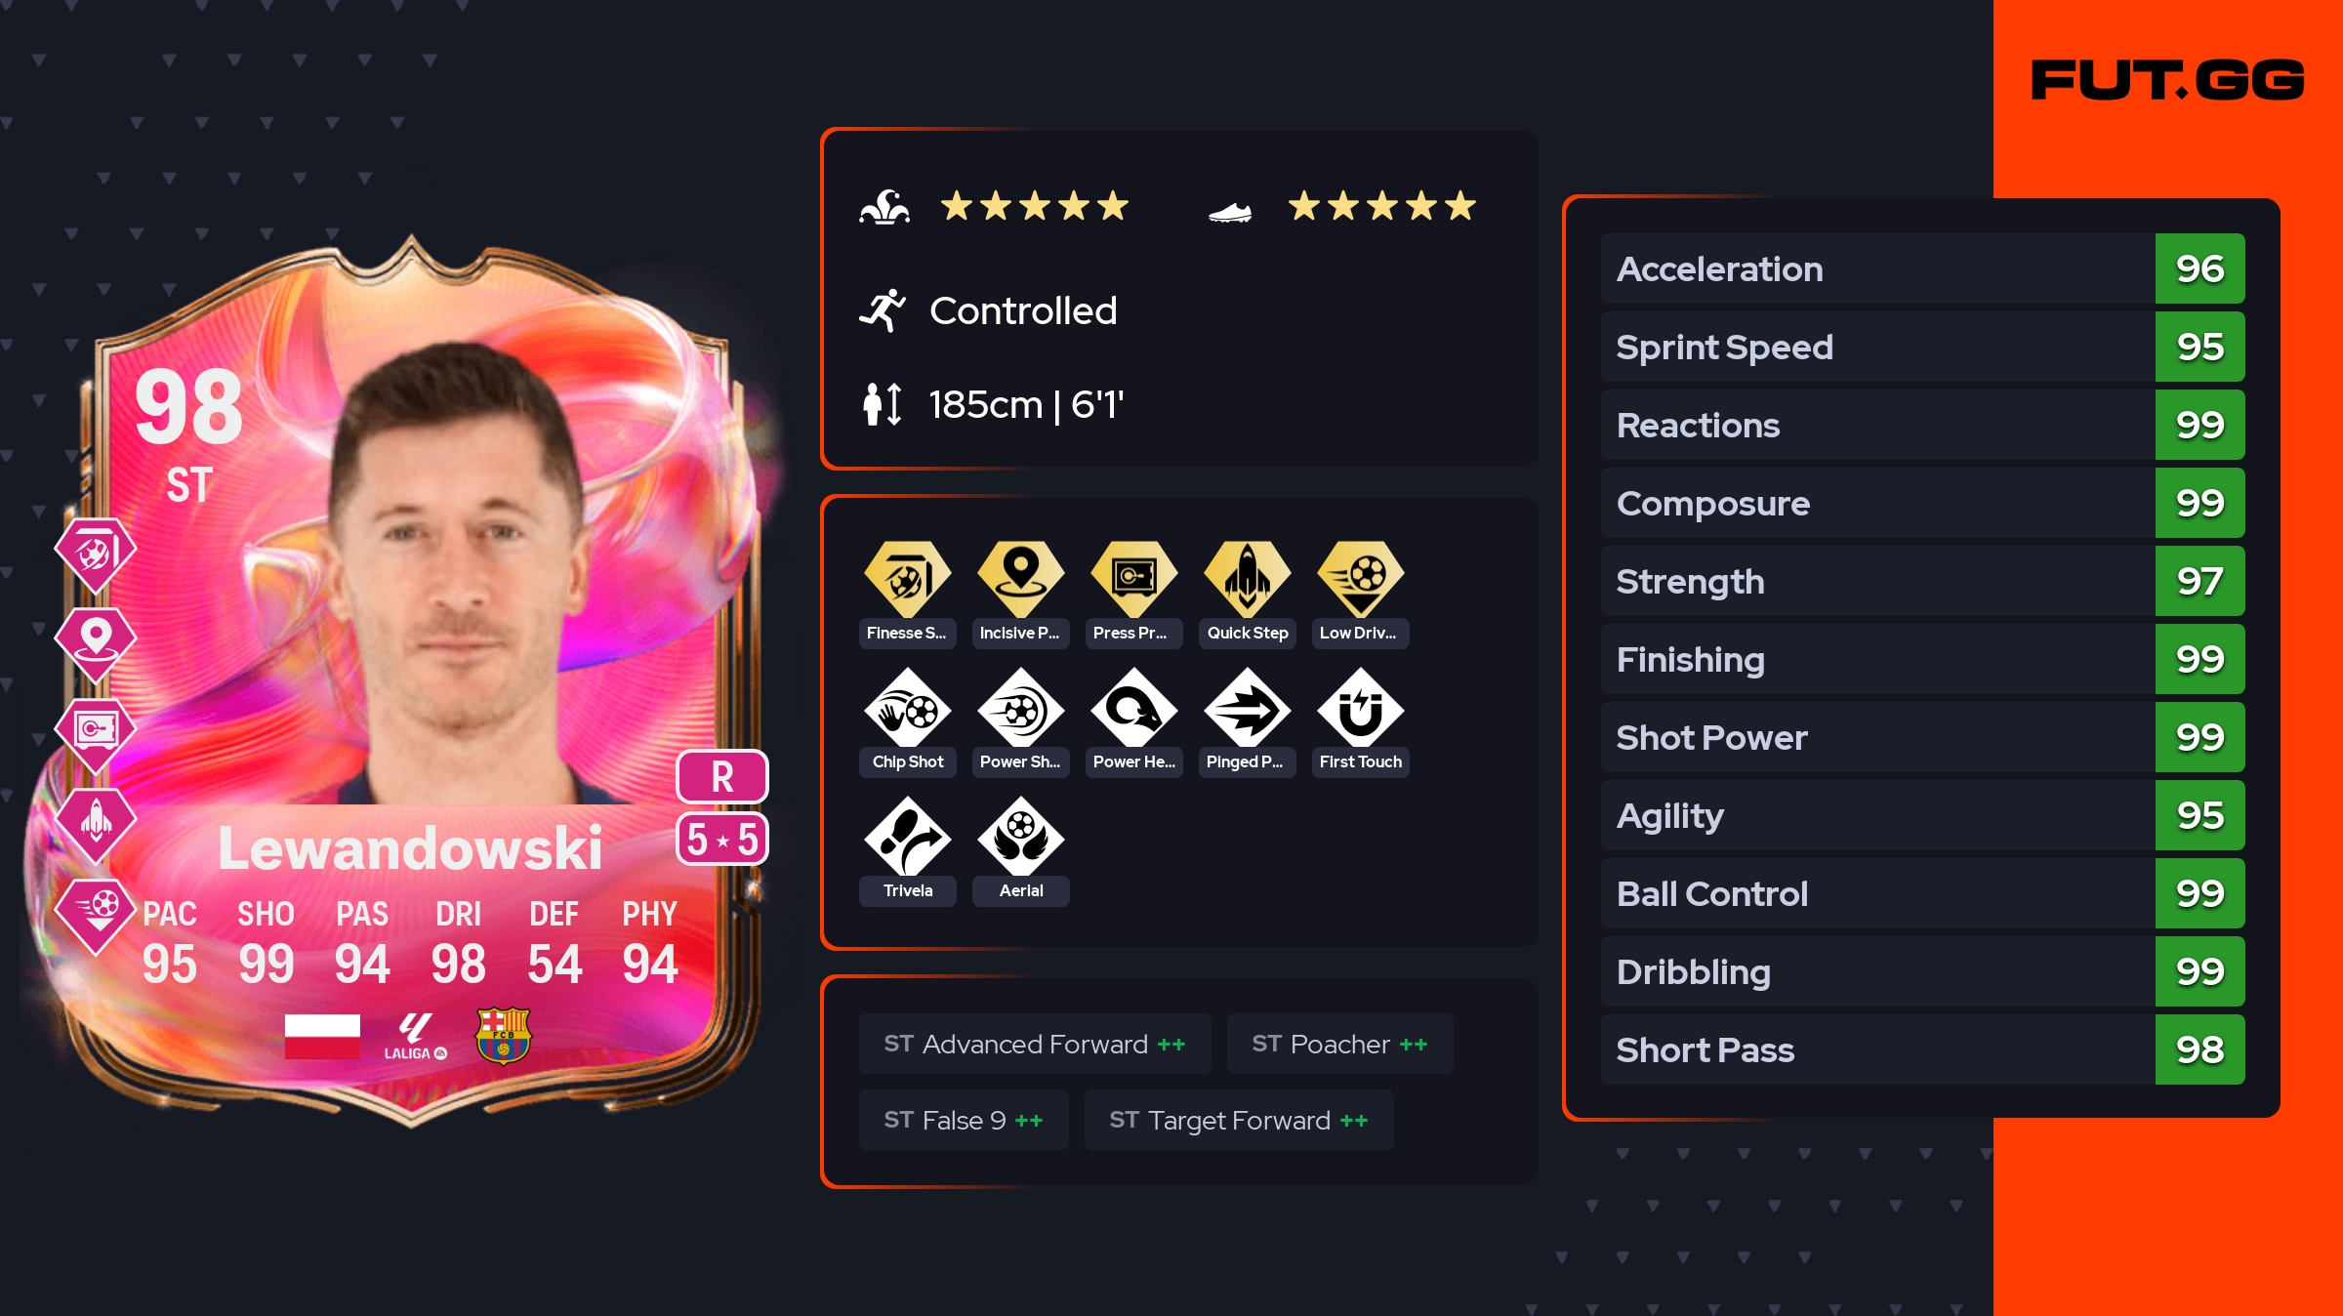Screen dimensions: 2343x1316
Task: Click the ST False 9 role tag
Action: pyautogui.click(x=964, y=1120)
